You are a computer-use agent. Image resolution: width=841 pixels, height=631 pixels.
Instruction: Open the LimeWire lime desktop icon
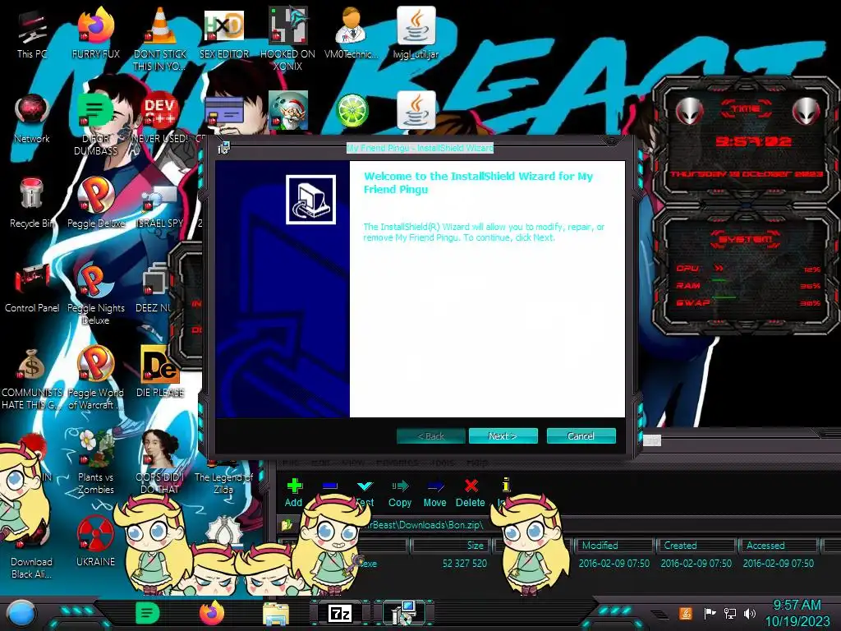(352, 112)
